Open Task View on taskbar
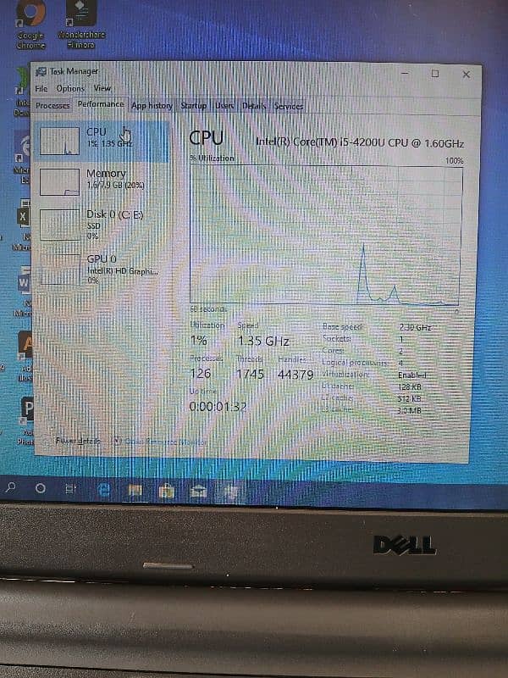Screen dimensions: 508x678 coord(70,489)
